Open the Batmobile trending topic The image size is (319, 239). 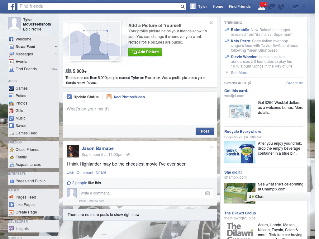pyautogui.click(x=240, y=30)
